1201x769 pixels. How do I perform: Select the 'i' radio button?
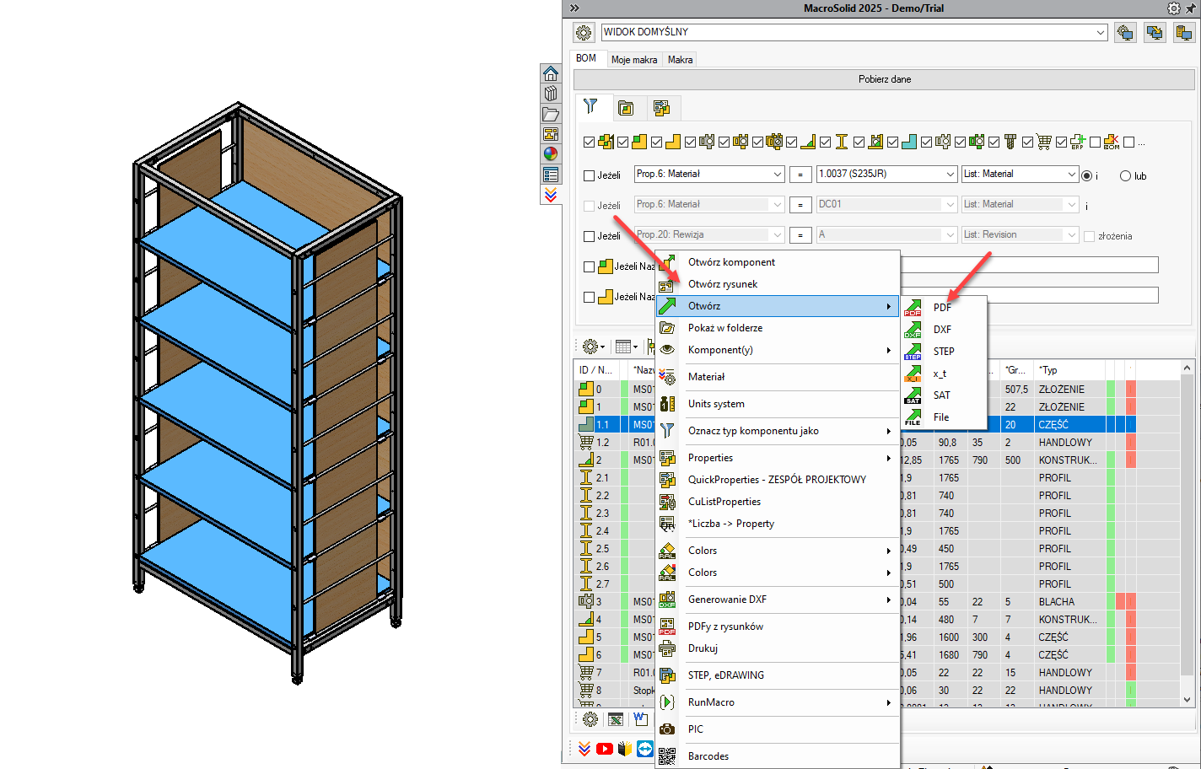1087,175
